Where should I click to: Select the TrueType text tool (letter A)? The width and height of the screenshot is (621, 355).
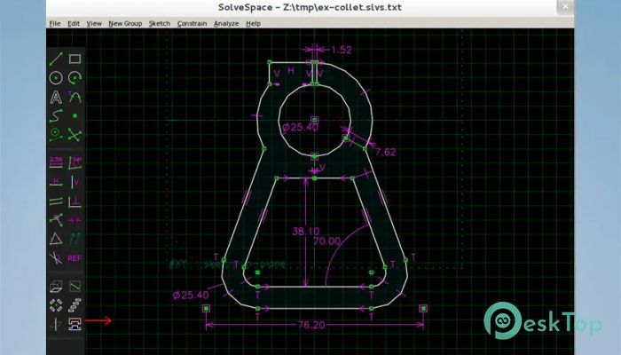click(56, 97)
